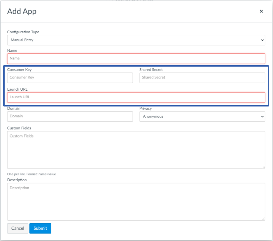Screen dimensions: 273x241
Task: Open the Configuration Type dropdown
Action: click(x=136, y=40)
